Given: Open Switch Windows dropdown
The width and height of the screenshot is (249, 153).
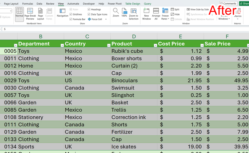Looking at the screenshot, I should click(x=224, y=19).
